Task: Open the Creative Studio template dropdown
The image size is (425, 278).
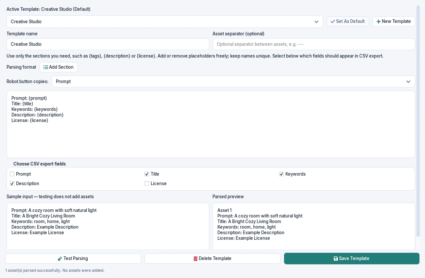Action: (x=165, y=22)
